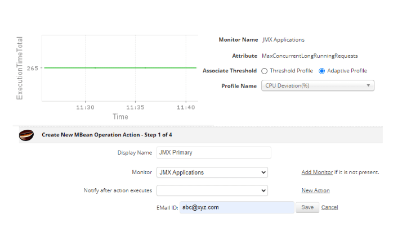
Task: Select the Adaptive Profile radio button
Action: 321,71
